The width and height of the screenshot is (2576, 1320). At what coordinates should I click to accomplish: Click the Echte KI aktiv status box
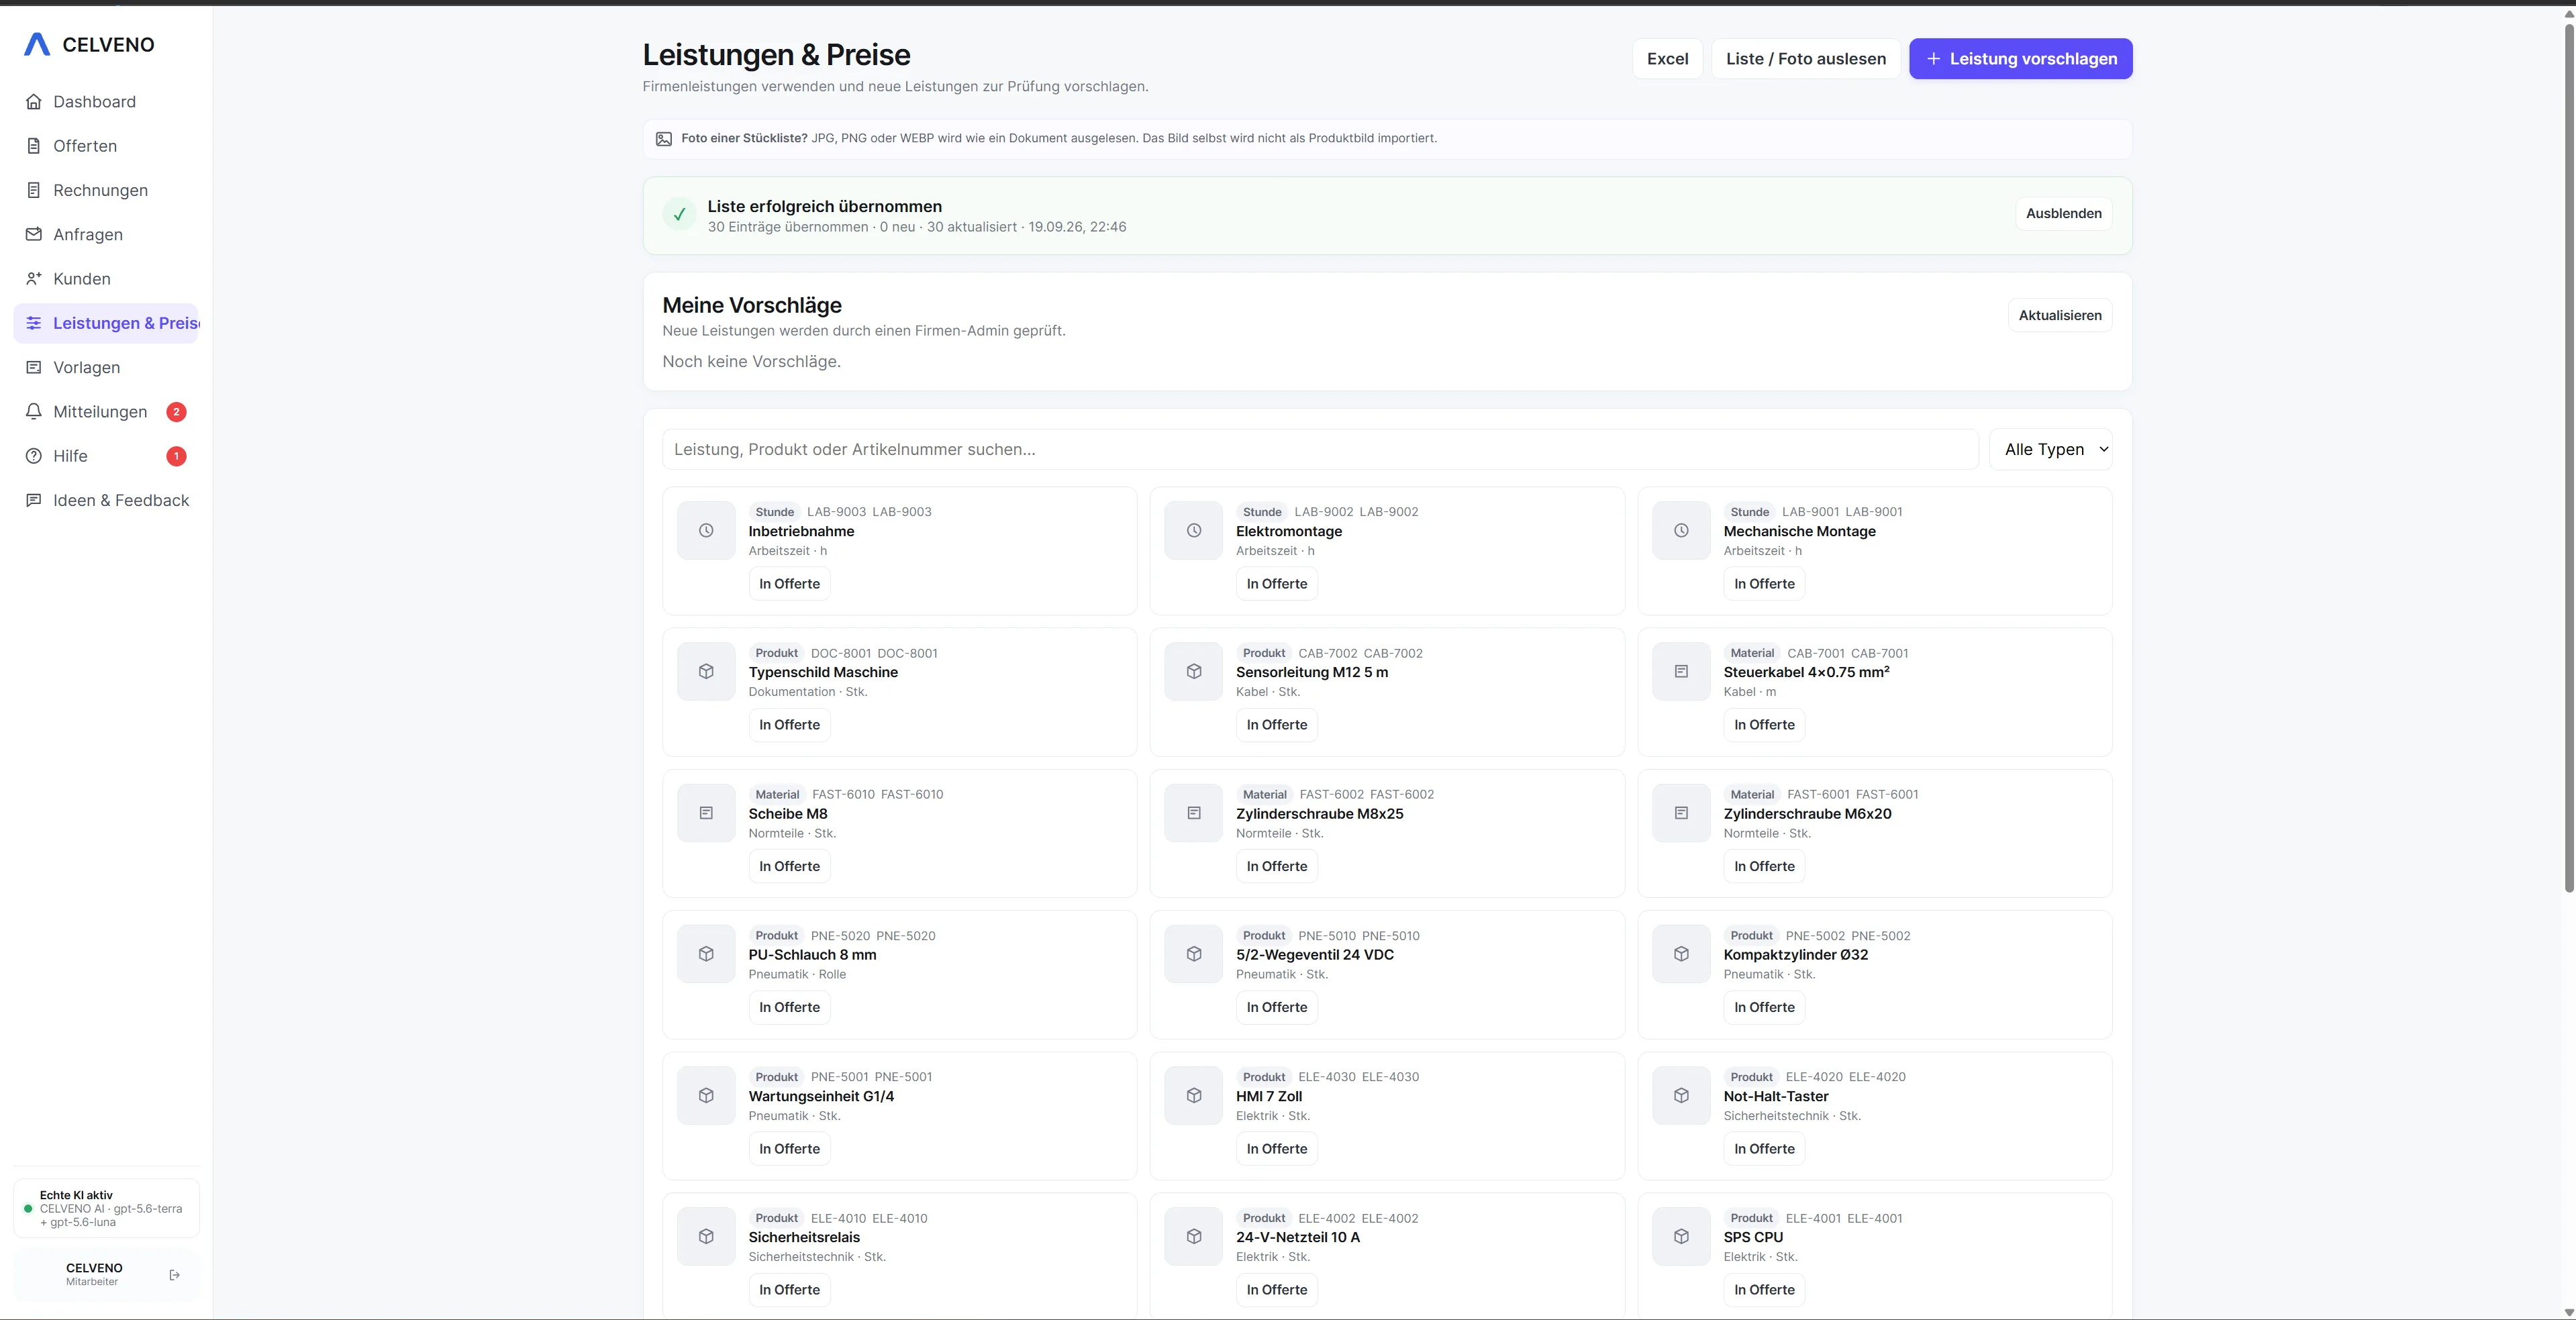[x=106, y=1208]
